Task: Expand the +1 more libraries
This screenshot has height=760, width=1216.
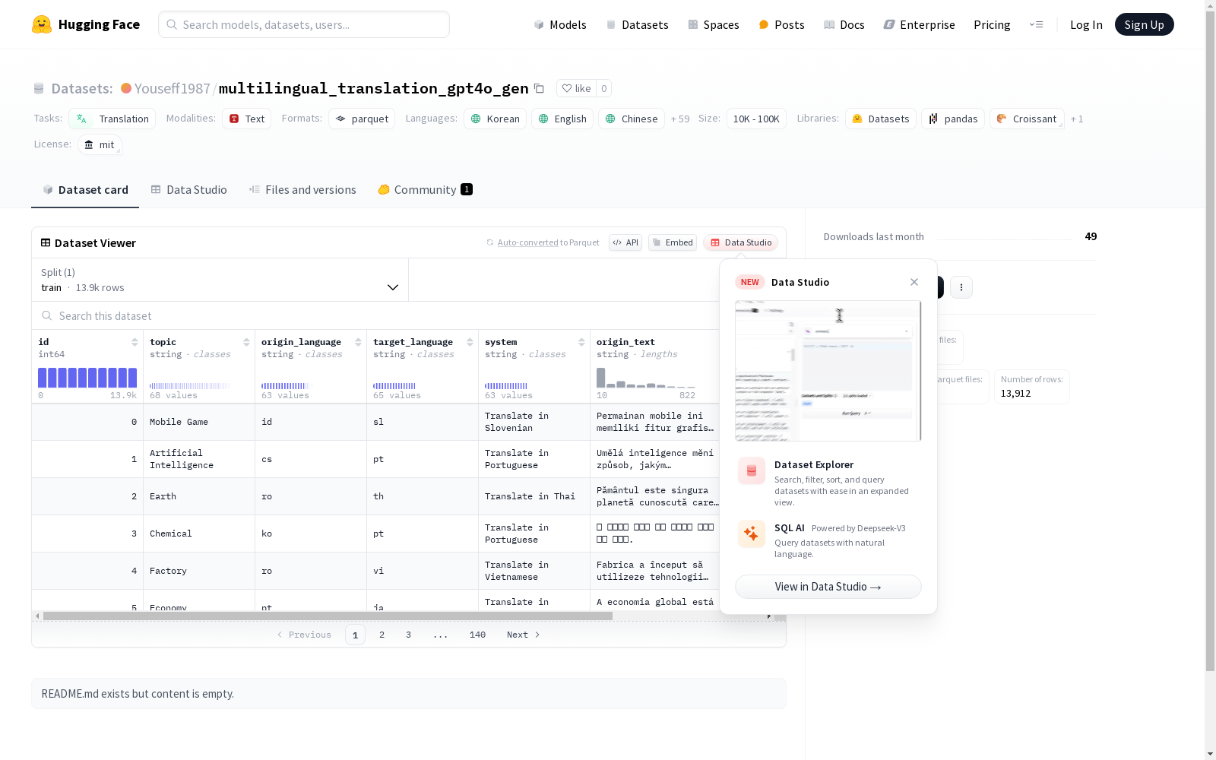Action: coord(1077,119)
